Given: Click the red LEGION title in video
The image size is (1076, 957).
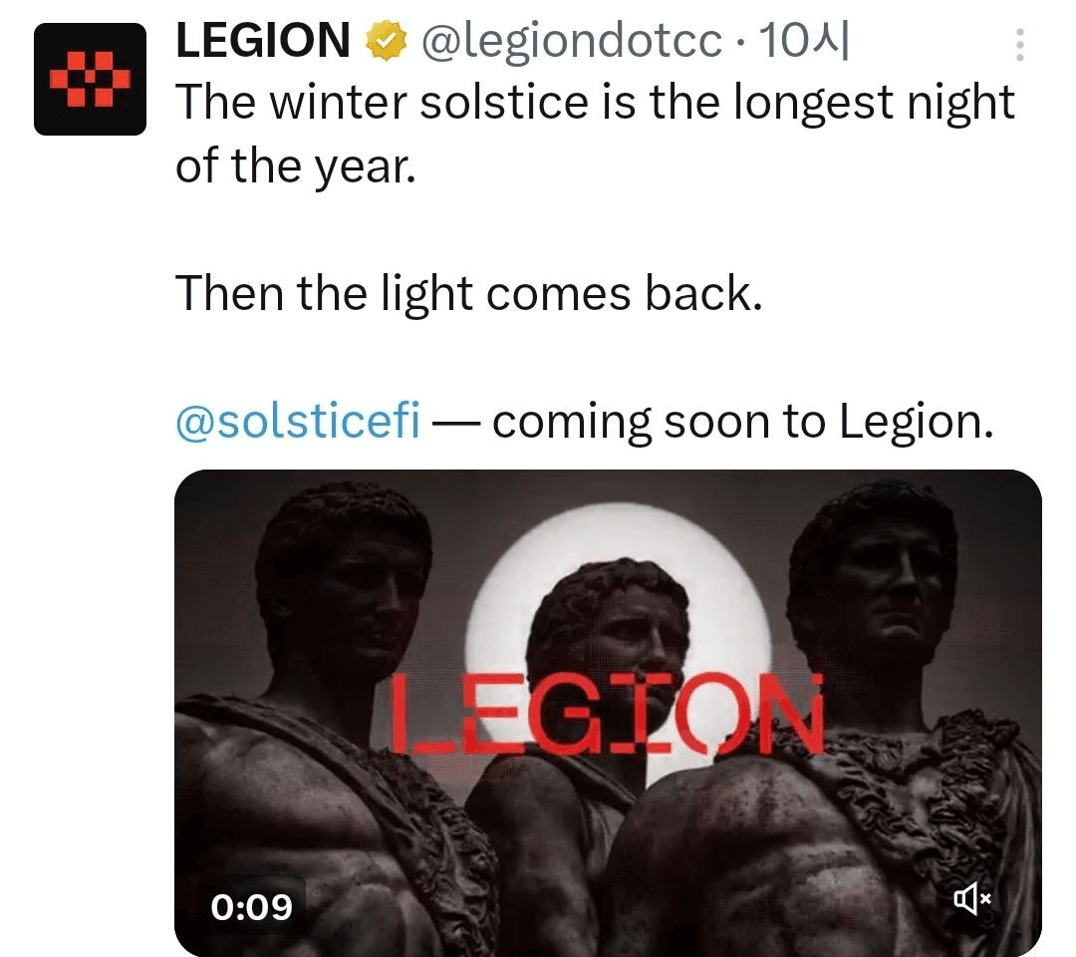Looking at the screenshot, I should click(608, 713).
